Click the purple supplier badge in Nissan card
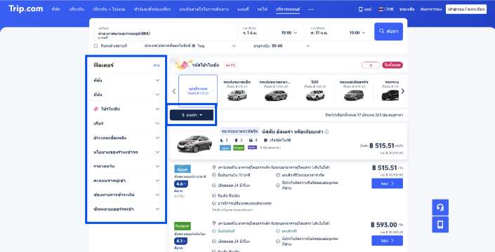Screen dimensions: 495x252 [252, 147]
